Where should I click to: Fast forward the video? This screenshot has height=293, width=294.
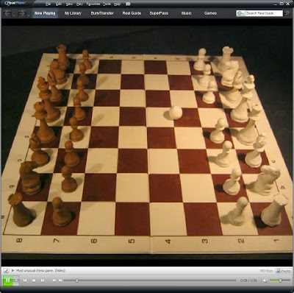tap(60, 280)
